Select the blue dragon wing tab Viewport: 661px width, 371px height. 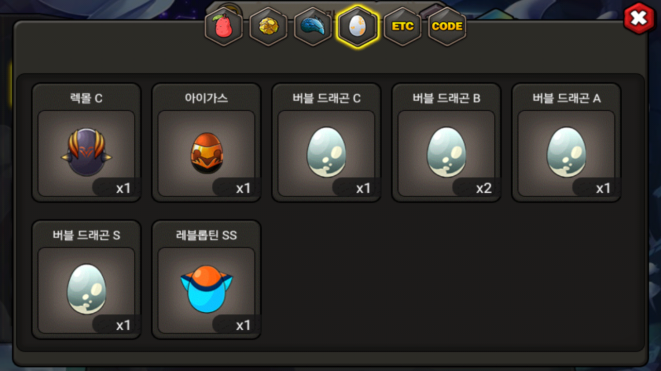313,27
